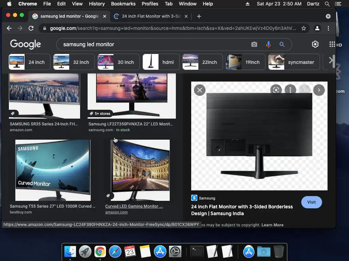Open Finder from the dock

pos(70,251)
